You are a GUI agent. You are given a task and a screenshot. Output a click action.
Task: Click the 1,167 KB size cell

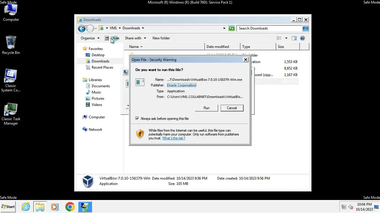click(291, 75)
